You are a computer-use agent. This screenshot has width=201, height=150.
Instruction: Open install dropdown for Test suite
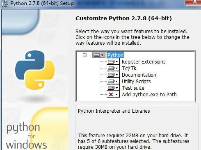point(113,88)
